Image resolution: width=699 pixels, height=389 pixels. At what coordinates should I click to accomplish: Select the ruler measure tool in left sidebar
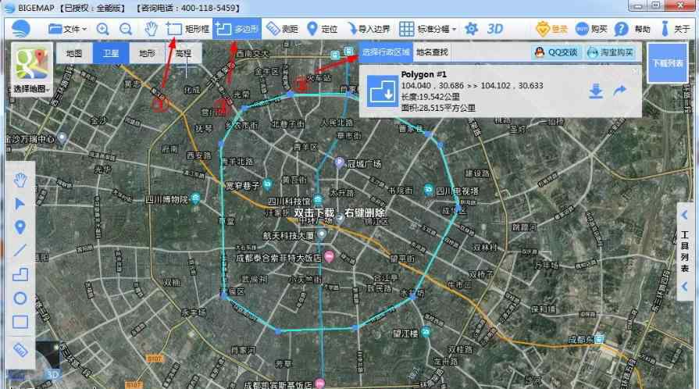point(20,350)
